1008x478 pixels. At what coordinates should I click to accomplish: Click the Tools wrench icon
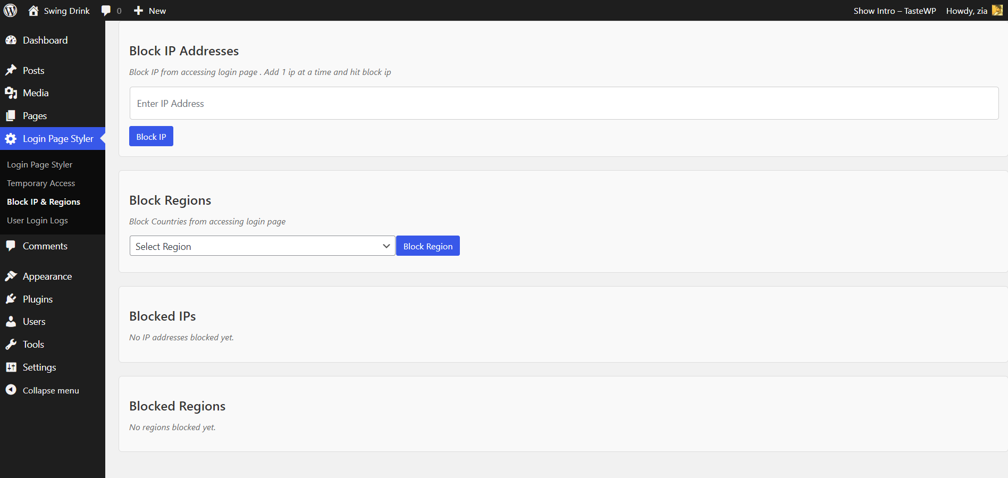(11, 345)
